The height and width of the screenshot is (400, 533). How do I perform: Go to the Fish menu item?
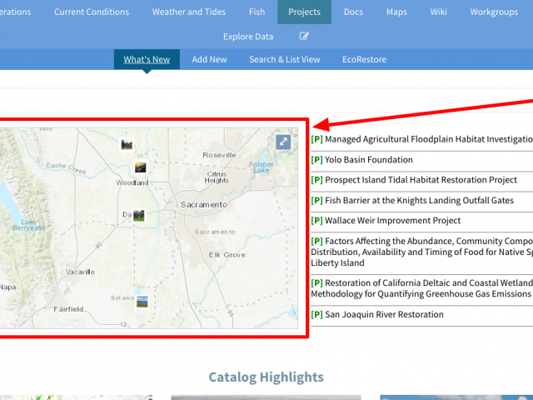257,12
